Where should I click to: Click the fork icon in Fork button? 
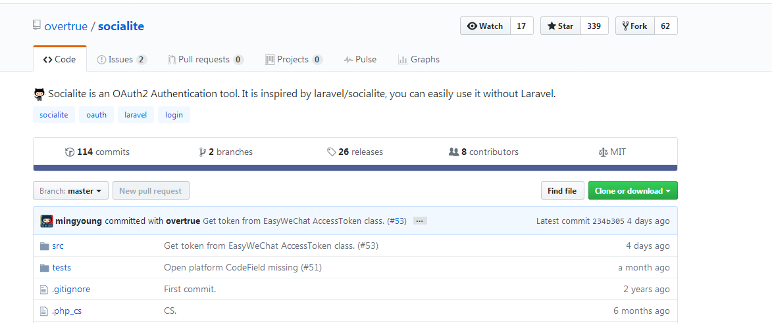pyautogui.click(x=626, y=26)
